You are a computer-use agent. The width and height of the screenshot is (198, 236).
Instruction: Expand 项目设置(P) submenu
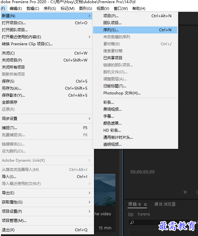(x=47, y=211)
